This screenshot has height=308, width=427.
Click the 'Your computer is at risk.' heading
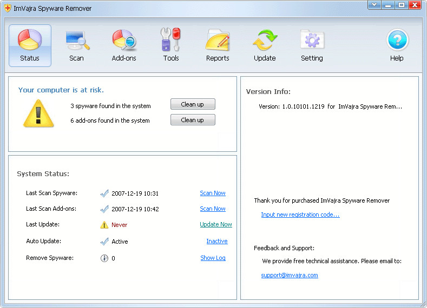61,90
